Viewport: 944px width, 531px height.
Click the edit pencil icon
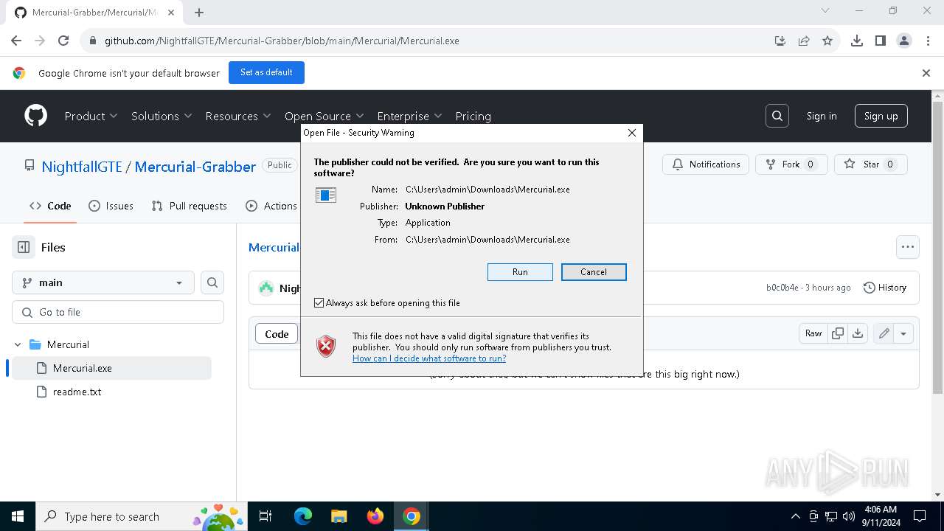[884, 333]
